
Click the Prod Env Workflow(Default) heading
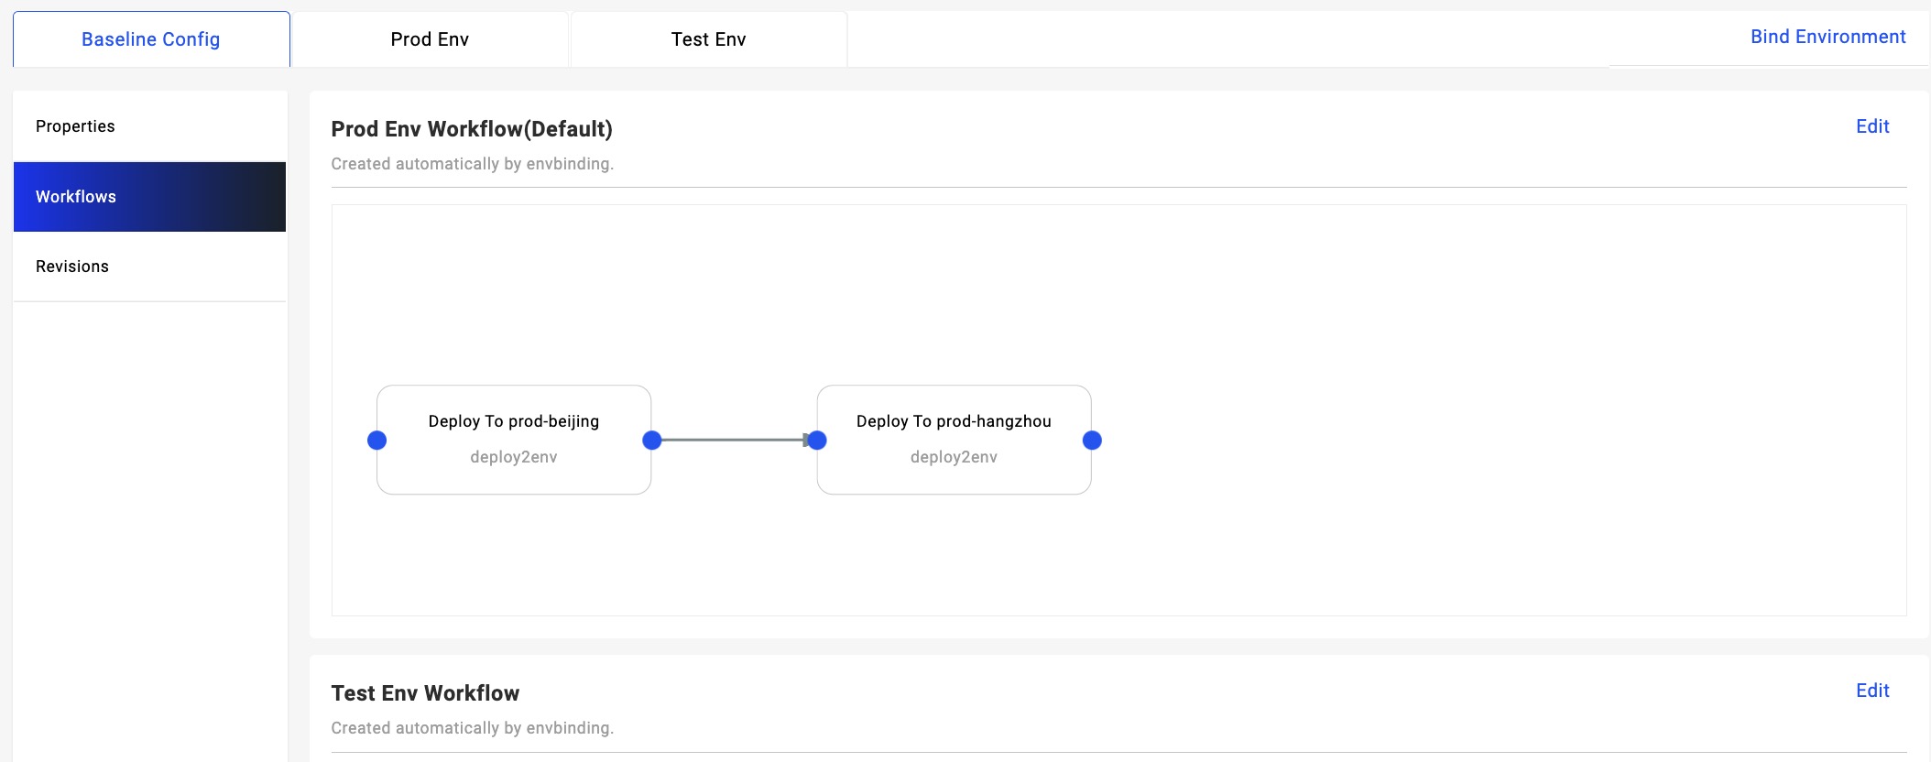pos(472,129)
